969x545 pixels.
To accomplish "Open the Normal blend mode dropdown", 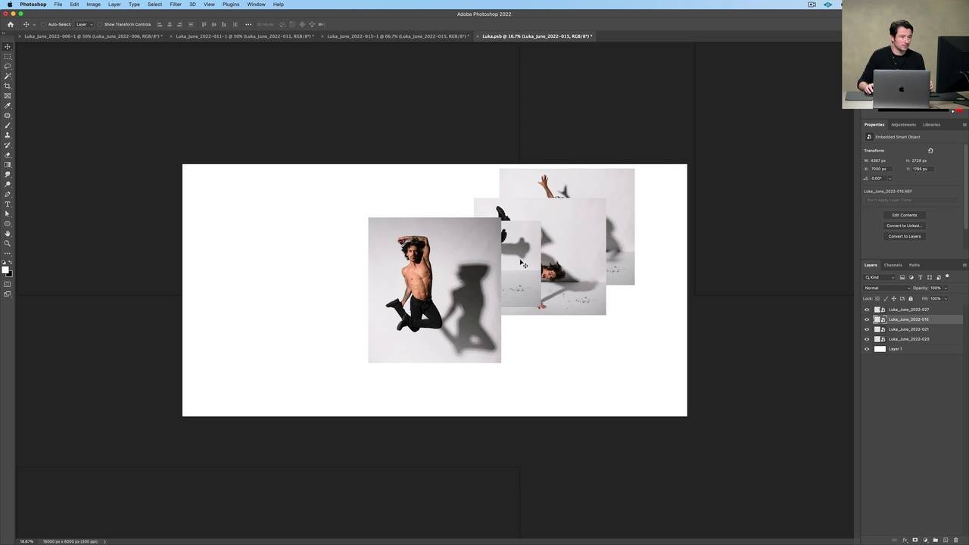I will coord(887,288).
